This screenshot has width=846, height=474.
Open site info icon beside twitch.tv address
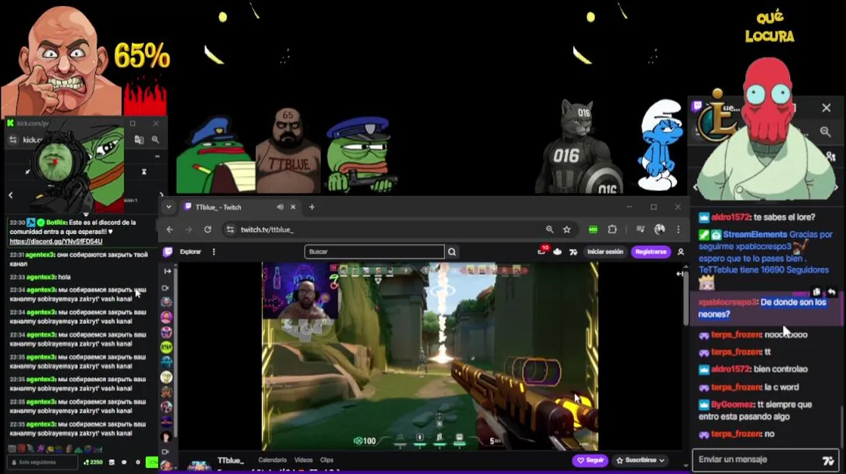pyautogui.click(x=230, y=229)
